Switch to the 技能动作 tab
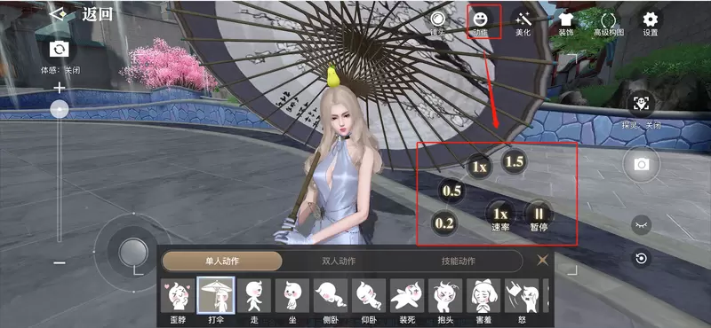Screen dimensions: 711x328 coord(459,261)
